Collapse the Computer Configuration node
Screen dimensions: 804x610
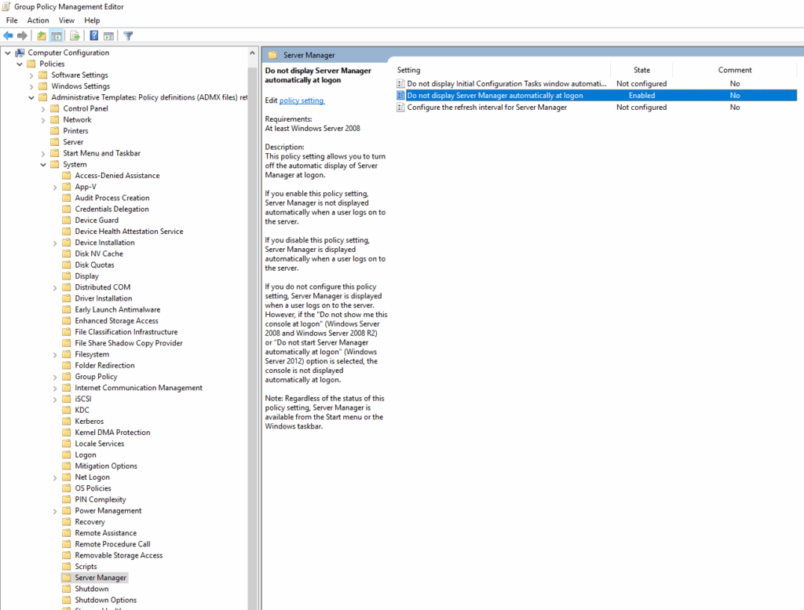point(7,52)
